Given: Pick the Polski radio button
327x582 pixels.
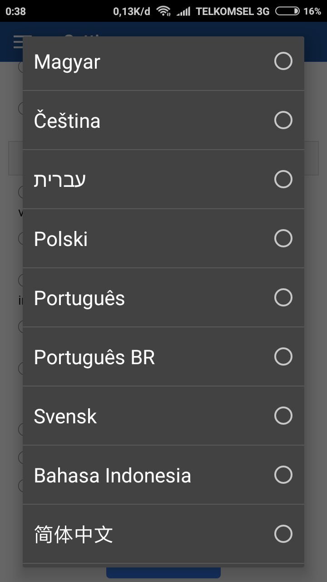Looking at the screenshot, I should click(283, 239).
